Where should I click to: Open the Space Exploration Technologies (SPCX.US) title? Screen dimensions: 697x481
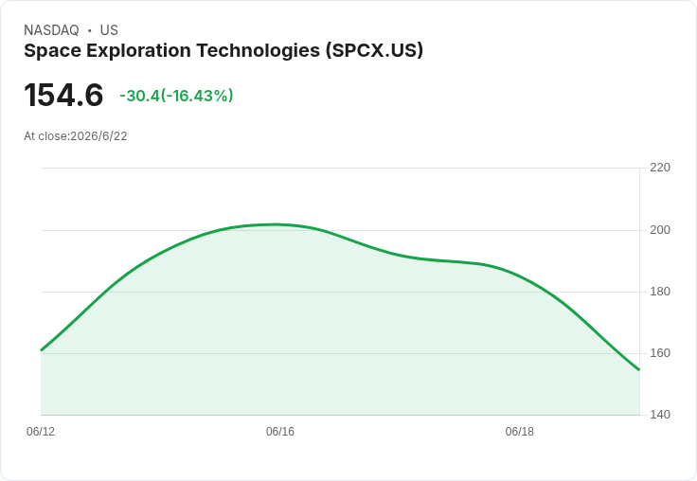click(223, 50)
